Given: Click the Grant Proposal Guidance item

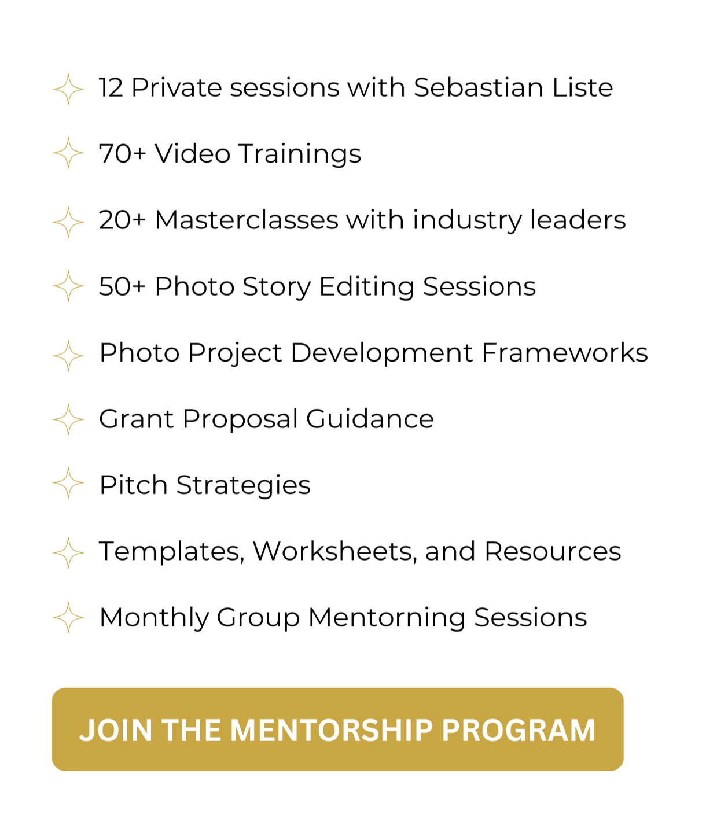Looking at the screenshot, I should click(266, 419).
